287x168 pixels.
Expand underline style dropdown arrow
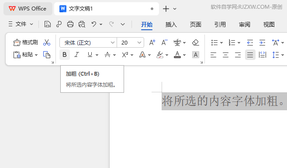(97, 55)
